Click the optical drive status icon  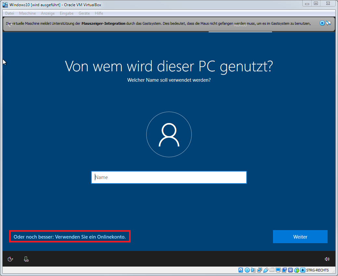coord(247,270)
